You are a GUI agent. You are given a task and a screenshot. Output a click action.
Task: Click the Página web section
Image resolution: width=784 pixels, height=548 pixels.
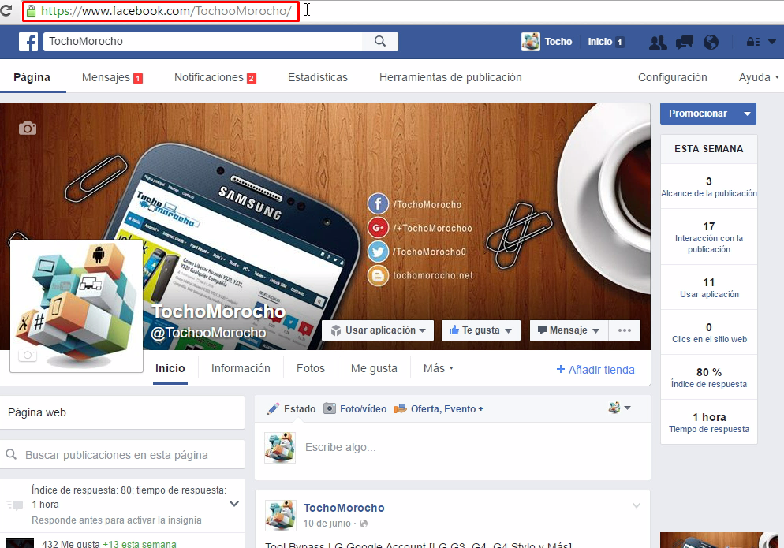click(122, 412)
